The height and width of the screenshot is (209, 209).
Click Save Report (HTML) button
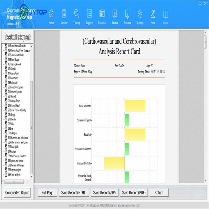[73, 193]
